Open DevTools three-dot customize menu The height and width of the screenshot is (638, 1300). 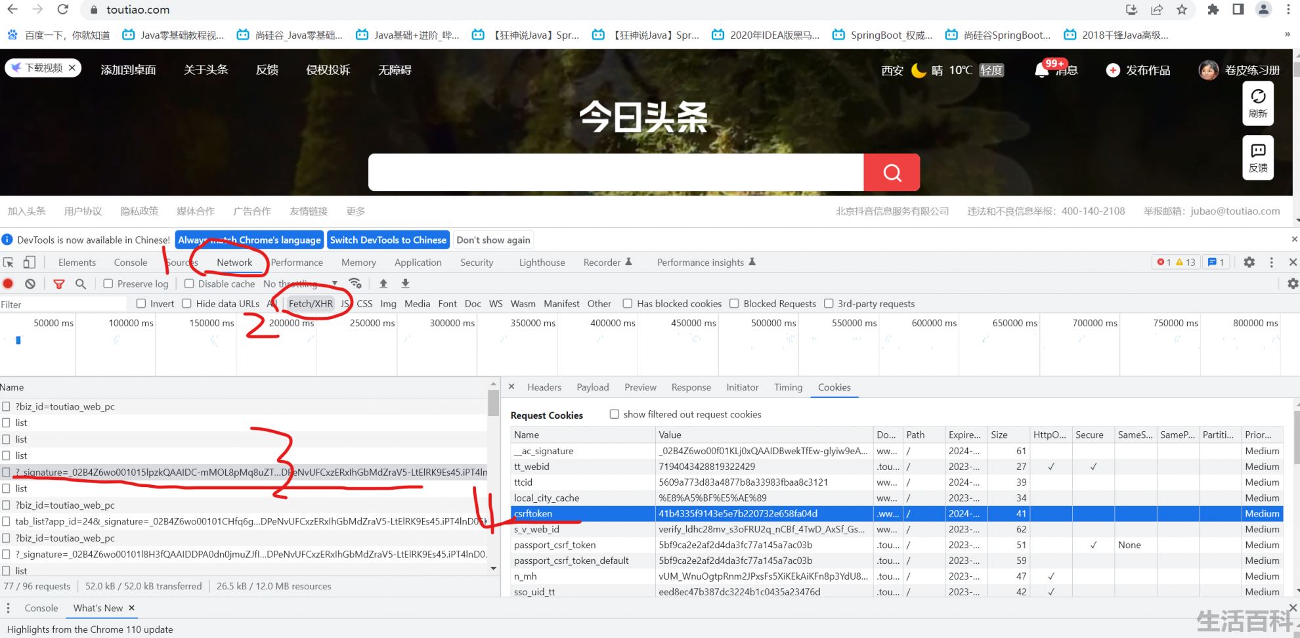coord(1272,263)
